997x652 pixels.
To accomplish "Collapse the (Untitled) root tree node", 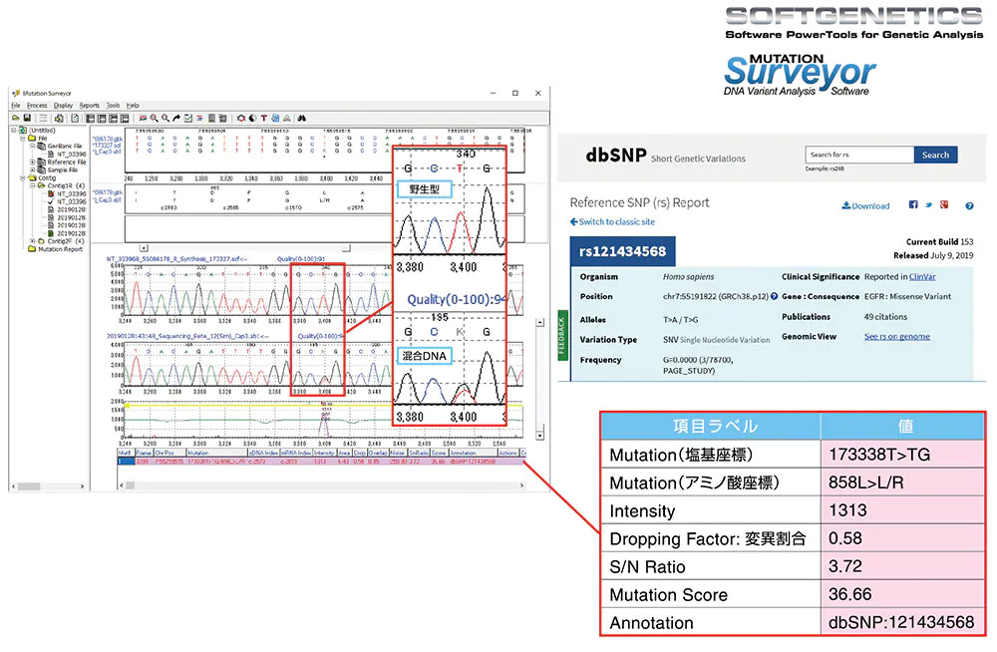I will point(14,131).
